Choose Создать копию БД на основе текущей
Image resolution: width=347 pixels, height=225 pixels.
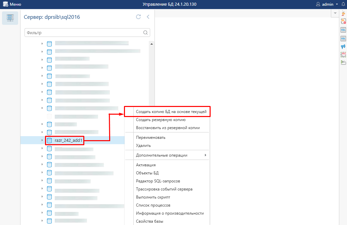point(171,112)
